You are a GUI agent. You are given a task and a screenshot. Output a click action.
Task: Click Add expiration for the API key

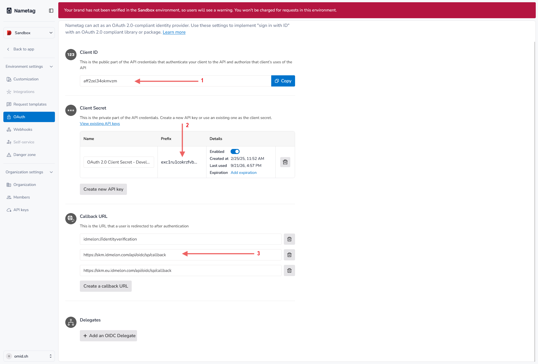point(244,172)
